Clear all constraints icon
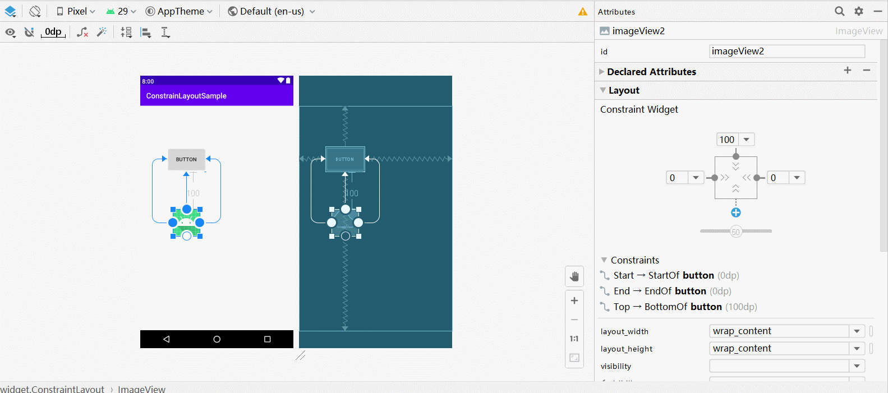This screenshot has width=888, height=393. pos(82,33)
